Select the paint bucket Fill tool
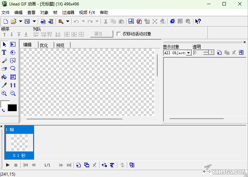 click(4, 77)
